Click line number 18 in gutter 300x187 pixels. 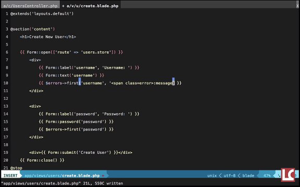pyautogui.click(x=6, y=144)
